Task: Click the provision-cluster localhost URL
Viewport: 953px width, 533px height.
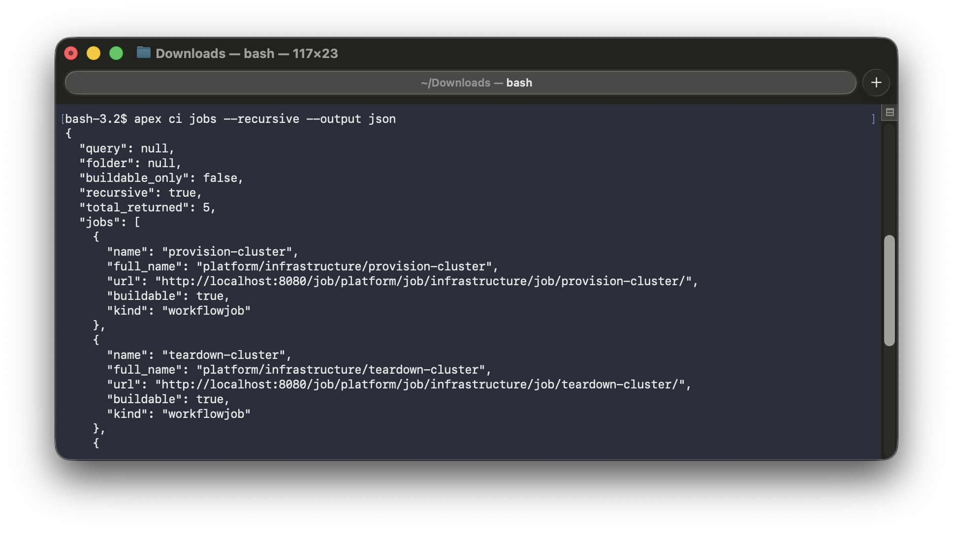Action: [423, 281]
